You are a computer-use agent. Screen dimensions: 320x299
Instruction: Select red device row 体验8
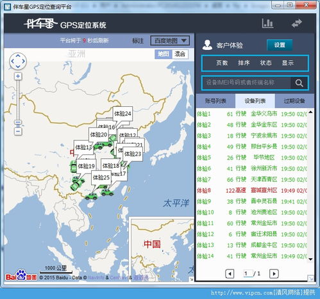coord(252,190)
